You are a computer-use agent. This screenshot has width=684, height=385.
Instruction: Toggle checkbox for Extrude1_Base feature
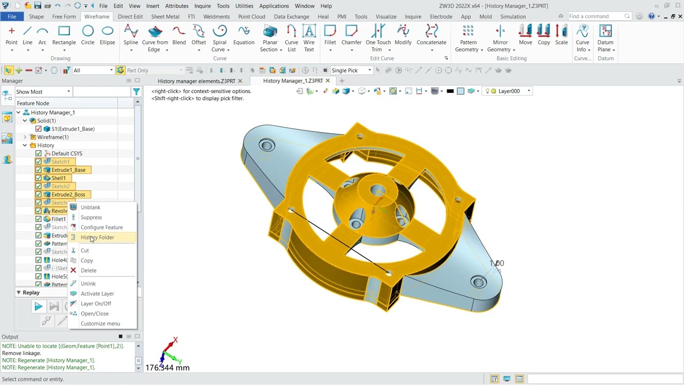(x=38, y=170)
